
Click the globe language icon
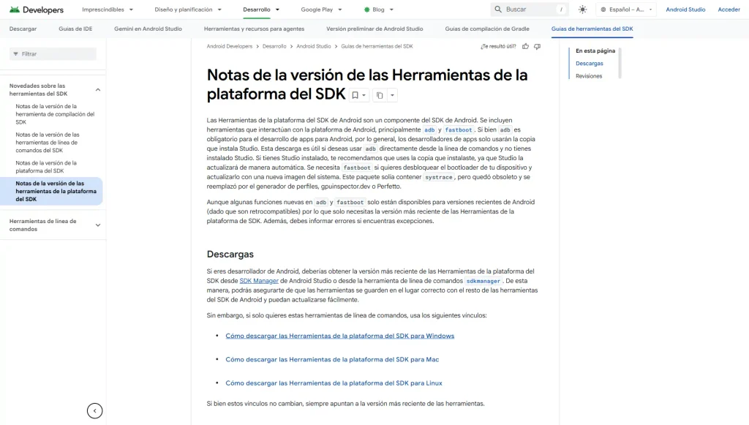(x=603, y=10)
